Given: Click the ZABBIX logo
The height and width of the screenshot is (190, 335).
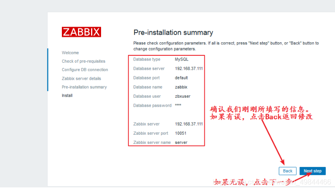Looking at the screenshot, I should coord(81,32).
